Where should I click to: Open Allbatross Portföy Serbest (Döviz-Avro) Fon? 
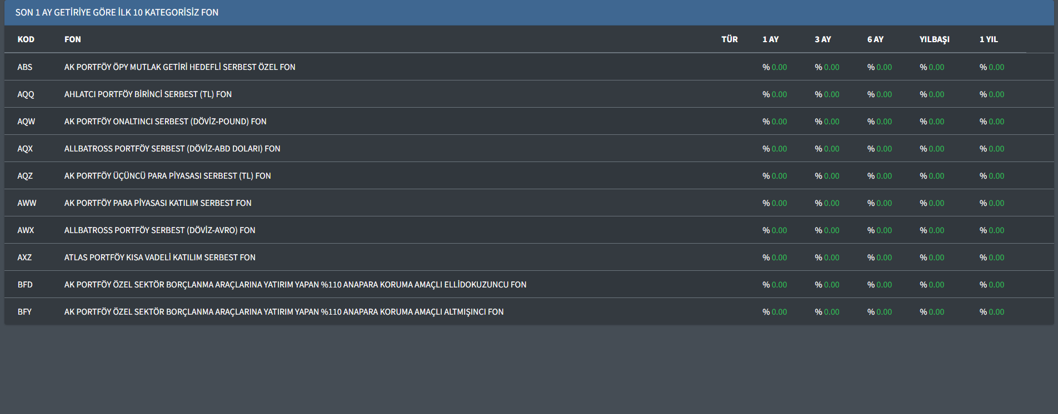click(159, 230)
